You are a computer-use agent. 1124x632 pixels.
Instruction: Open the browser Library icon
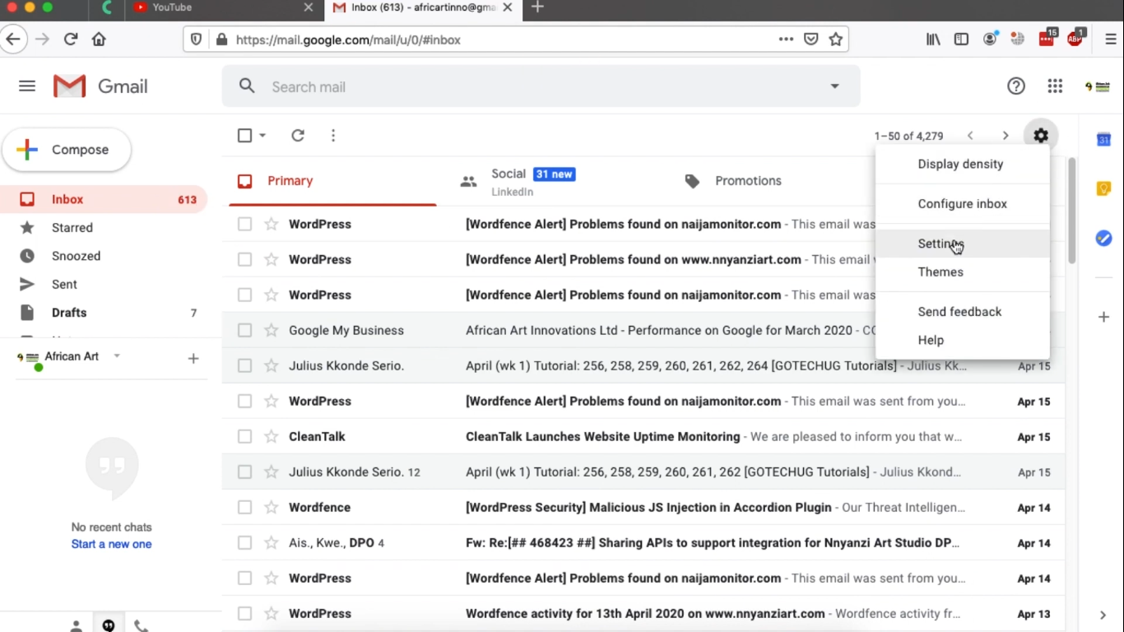pyautogui.click(x=933, y=39)
